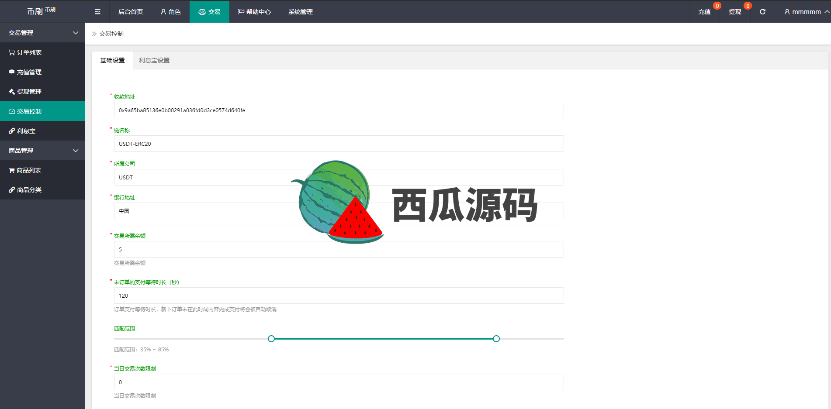The width and height of the screenshot is (831, 409).
Task: Click the 帮助中心 flag icon
Action: (241, 12)
